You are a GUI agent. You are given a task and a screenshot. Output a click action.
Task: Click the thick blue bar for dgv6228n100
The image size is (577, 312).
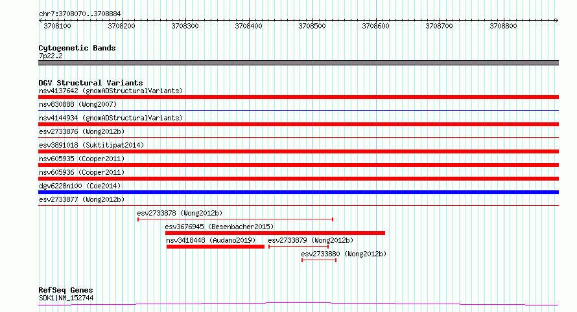click(x=298, y=192)
